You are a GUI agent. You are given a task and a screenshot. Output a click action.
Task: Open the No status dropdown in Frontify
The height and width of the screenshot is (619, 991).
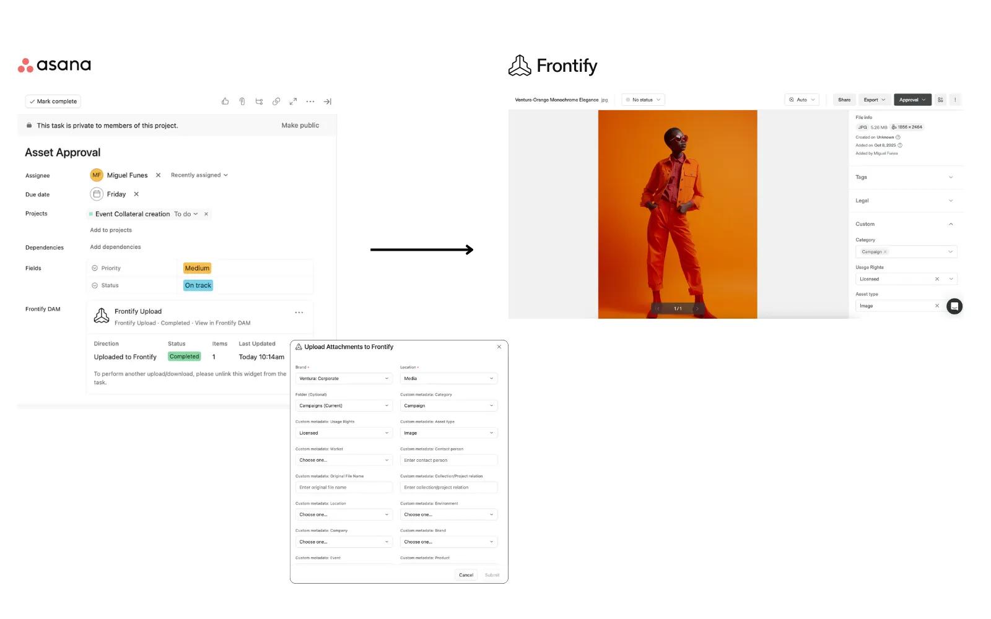643,100
